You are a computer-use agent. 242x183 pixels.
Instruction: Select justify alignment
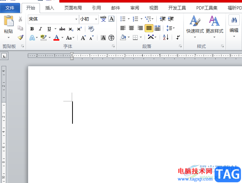point(149,28)
